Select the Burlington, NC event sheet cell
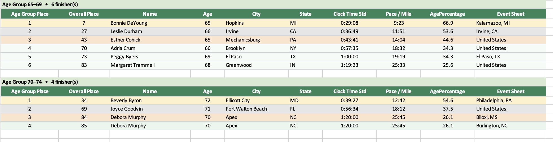Image resolution: width=553 pixels, height=142 pixels. click(492, 126)
